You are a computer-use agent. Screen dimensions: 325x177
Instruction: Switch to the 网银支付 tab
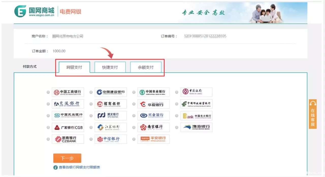[x=74, y=67]
